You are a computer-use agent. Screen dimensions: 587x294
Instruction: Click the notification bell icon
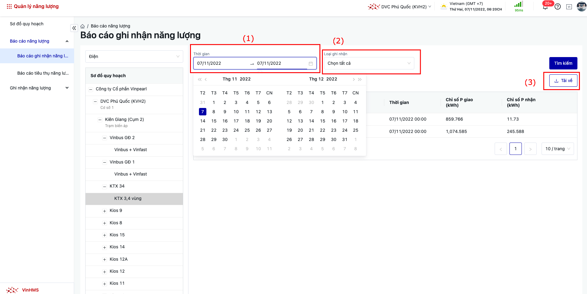[545, 7]
